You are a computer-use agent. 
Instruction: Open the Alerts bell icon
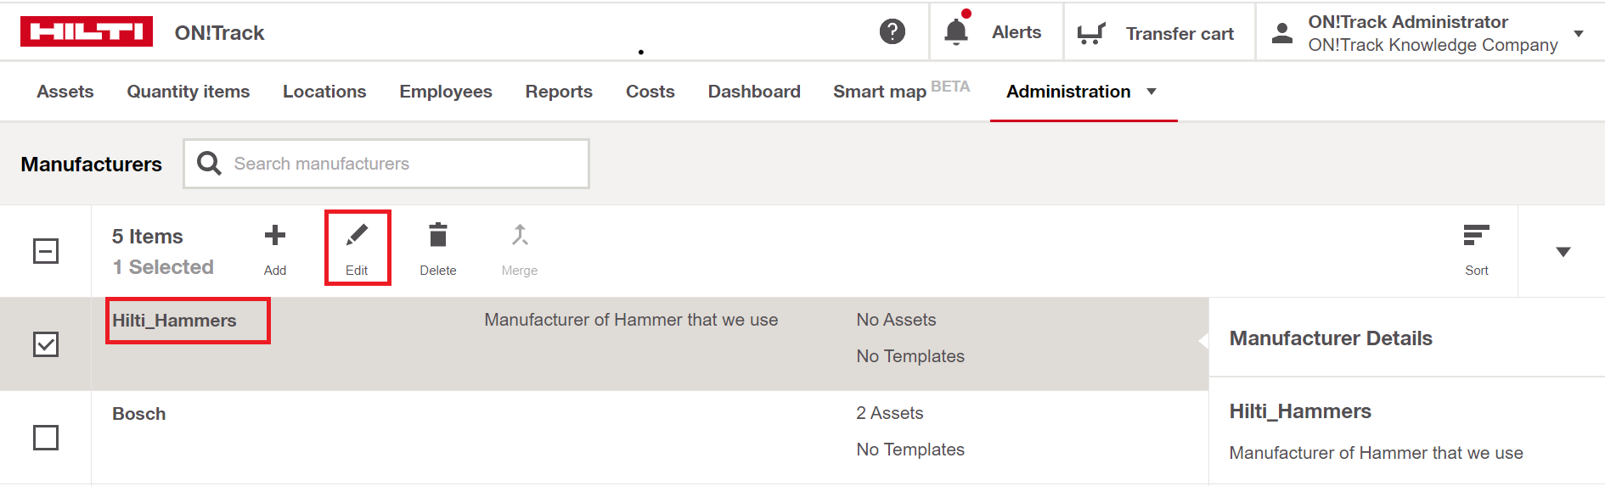pyautogui.click(x=956, y=31)
